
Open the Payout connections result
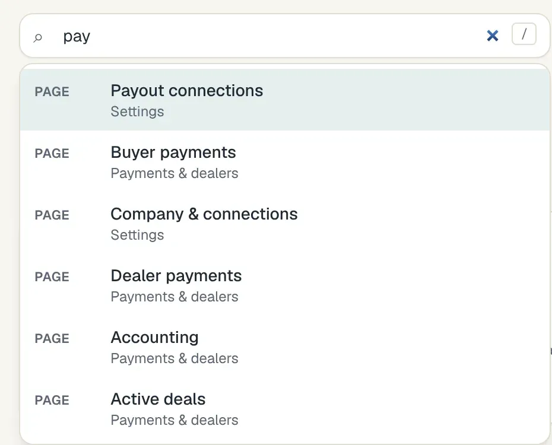click(285, 100)
